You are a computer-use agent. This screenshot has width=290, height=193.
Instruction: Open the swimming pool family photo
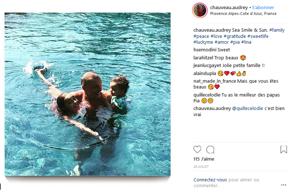pyautogui.click(x=88, y=94)
